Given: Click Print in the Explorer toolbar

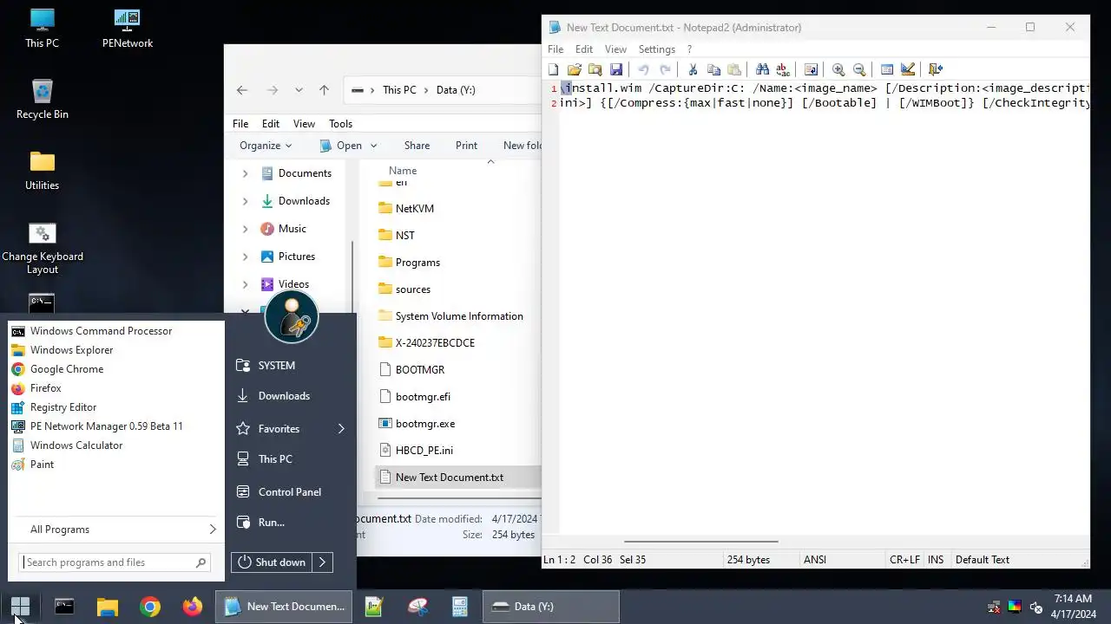Looking at the screenshot, I should tap(466, 146).
